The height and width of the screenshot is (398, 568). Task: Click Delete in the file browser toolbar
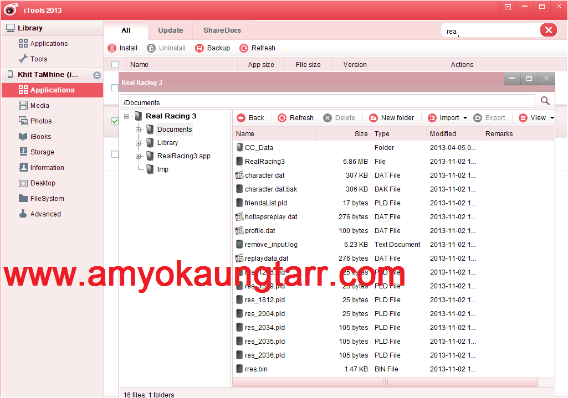click(x=339, y=118)
